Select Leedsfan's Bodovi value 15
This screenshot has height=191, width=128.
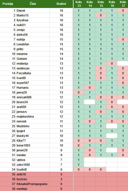tap(61, 44)
